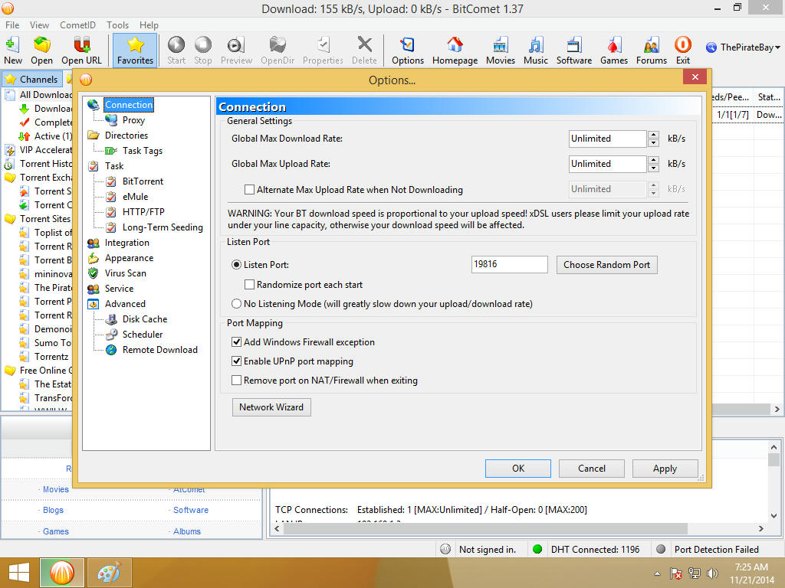Increase Global Max Download Rate spinner
This screenshot has width=785, height=588.
[653, 135]
